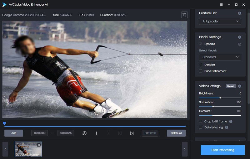The height and width of the screenshot is (159, 250).
Task: Open Model Settings help icon
Action: pos(239,37)
